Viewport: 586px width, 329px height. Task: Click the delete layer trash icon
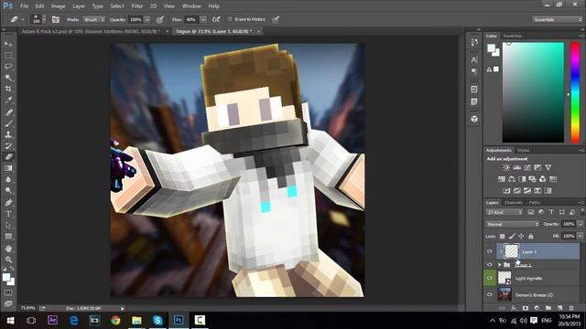pos(571,308)
